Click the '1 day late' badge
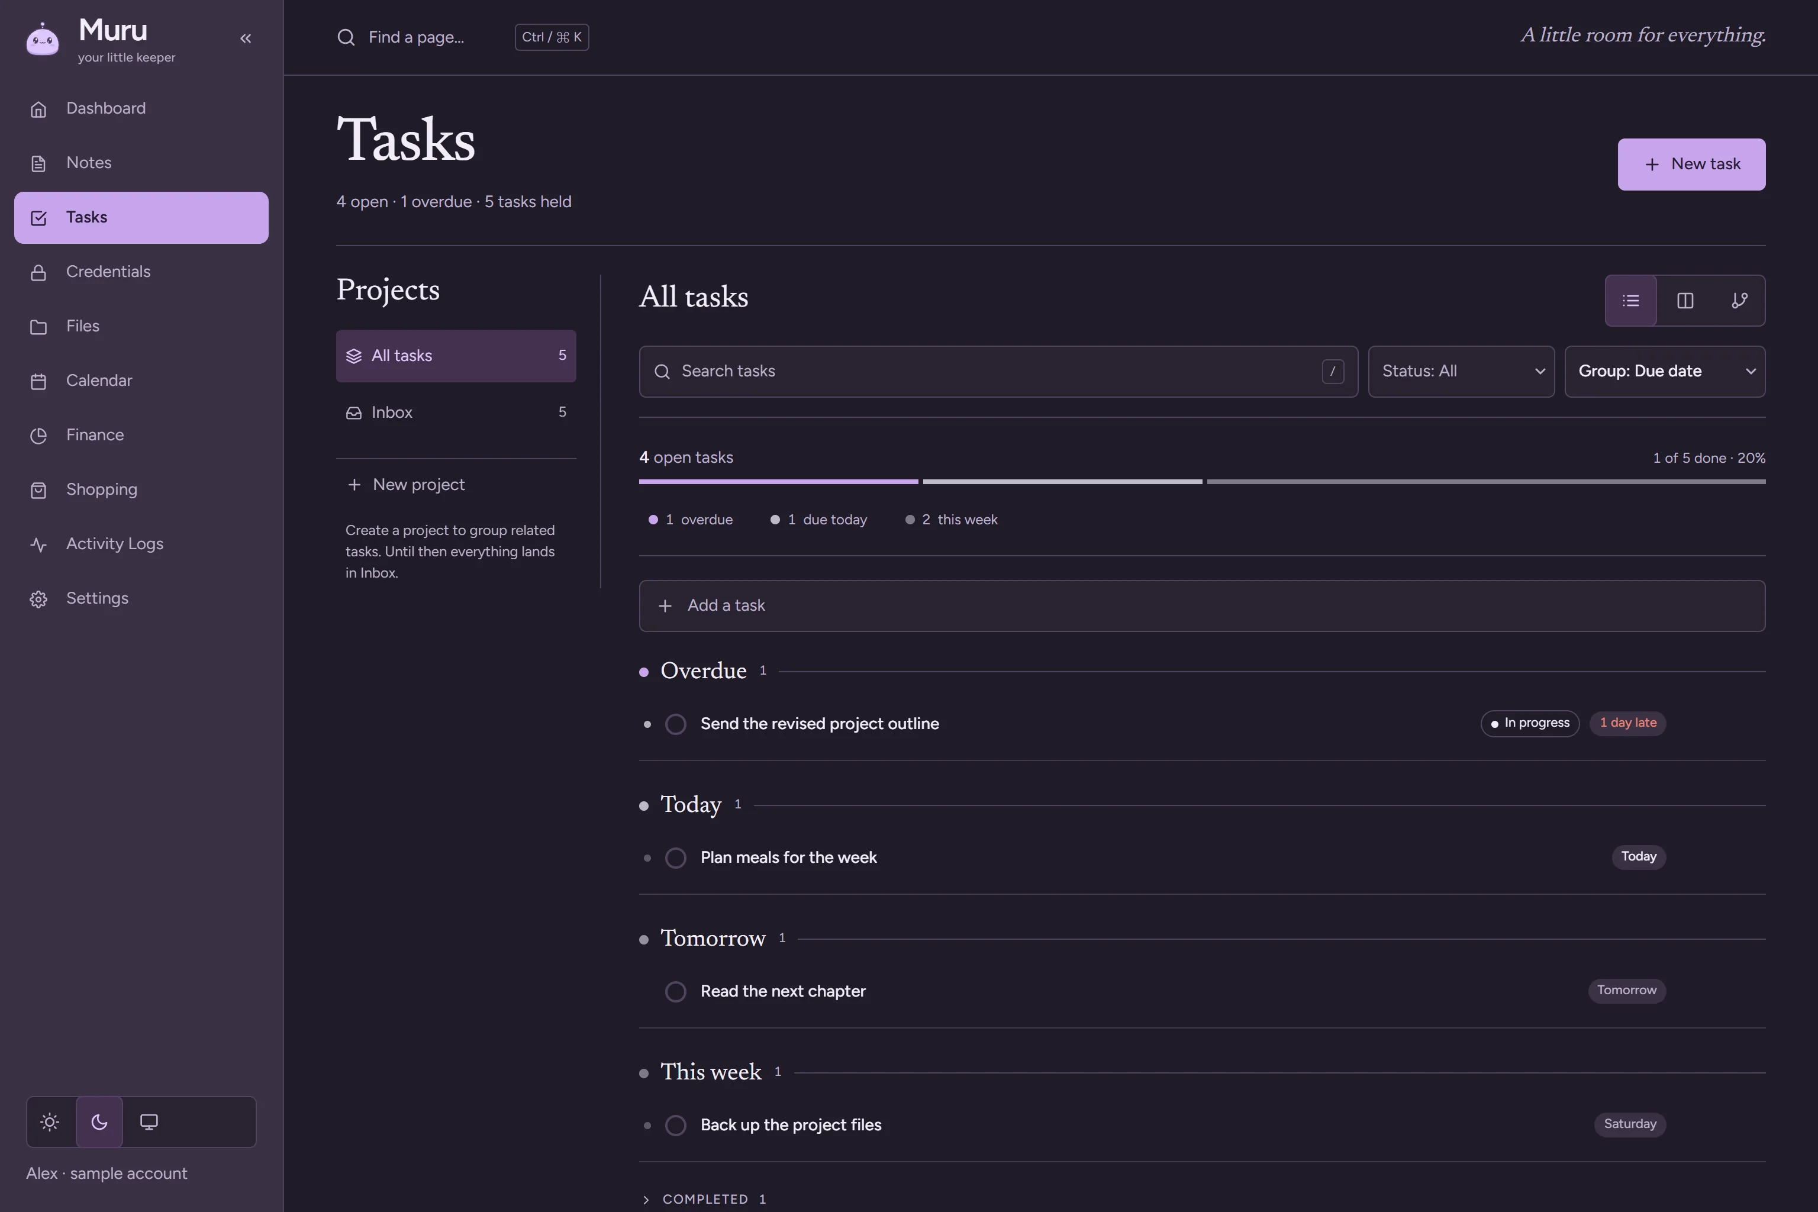 [1628, 724]
